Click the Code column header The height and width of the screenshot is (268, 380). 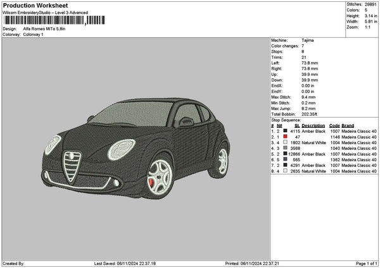(x=334, y=125)
